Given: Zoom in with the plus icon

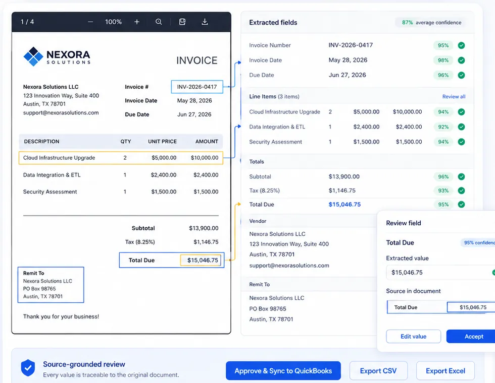Looking at the screenshot, I should click(137, 22).
